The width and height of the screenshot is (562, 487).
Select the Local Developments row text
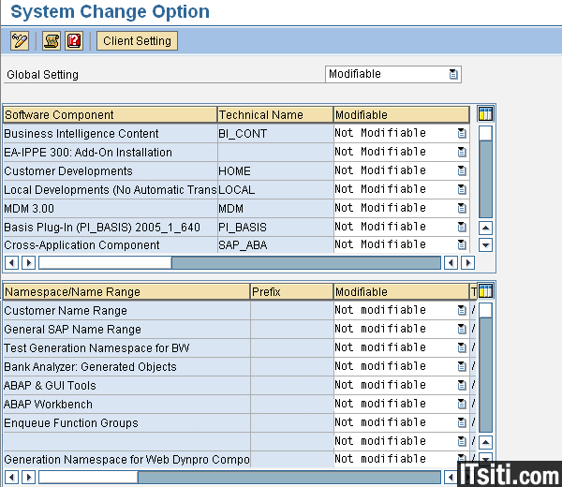(111, 189)
